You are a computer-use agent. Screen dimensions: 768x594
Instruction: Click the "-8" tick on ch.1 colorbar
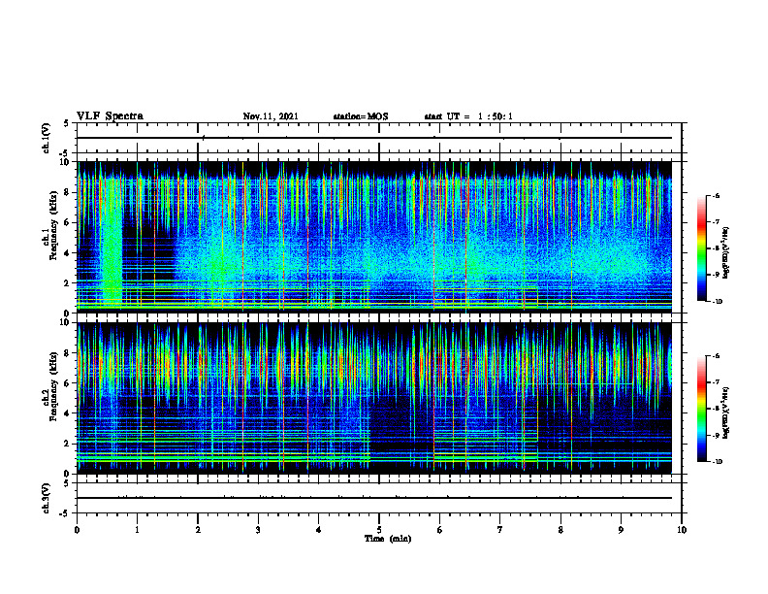(716, 248)
